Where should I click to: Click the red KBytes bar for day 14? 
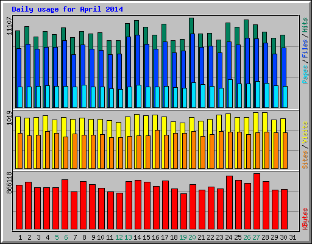pyautogui.click(x=138, y=205)
